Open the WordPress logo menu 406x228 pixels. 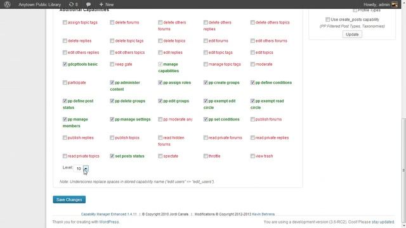[7, 4]
